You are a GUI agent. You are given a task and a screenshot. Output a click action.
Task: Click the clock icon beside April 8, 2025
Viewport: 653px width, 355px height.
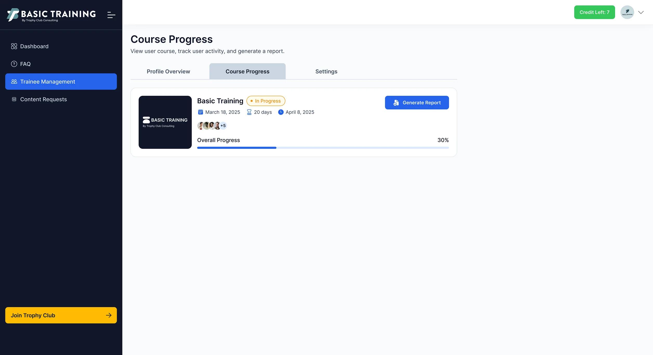(x=281, y=112)
